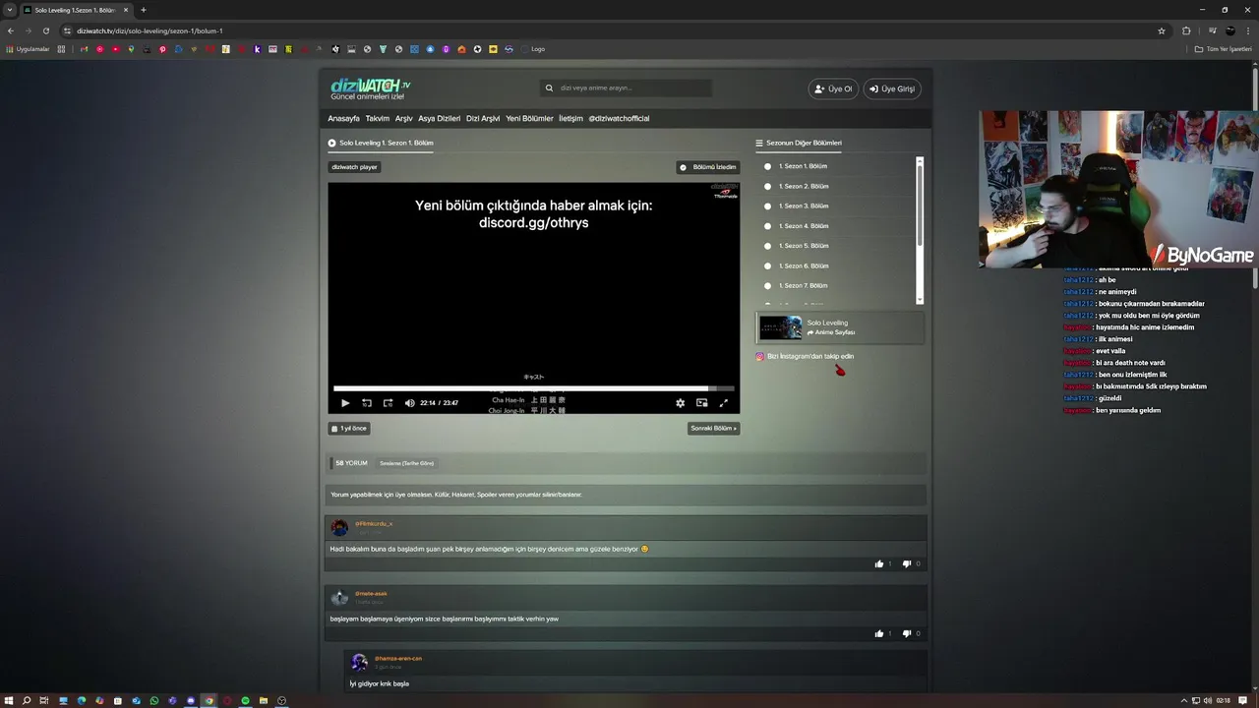
Task: Click the search magnifier icon
Action: point(550,88)
